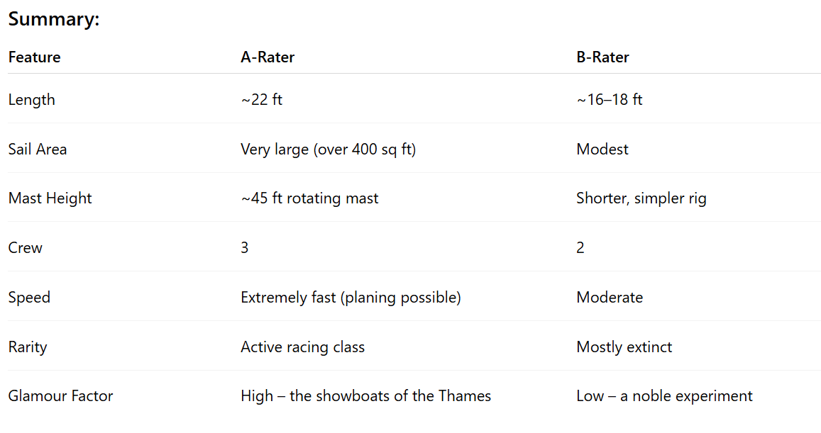Viewport: 821px width, 433px height.
Task: Click the Active racing class cell
Action: pos(302,347)
